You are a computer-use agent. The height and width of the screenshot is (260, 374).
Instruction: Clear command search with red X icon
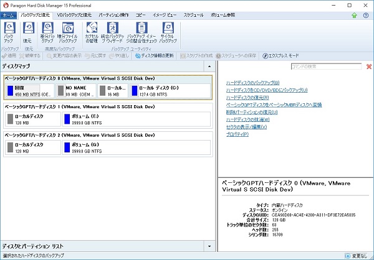coord(369,67)
